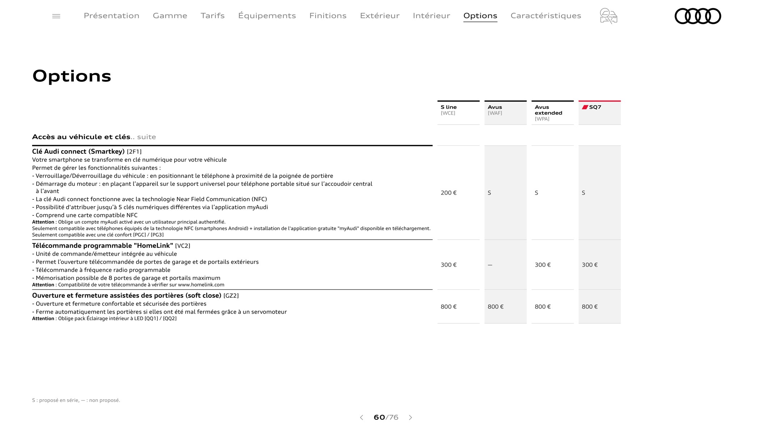
Task: Click 'Comprend une carte compatible NFC' line
Action: coord(85,215)
